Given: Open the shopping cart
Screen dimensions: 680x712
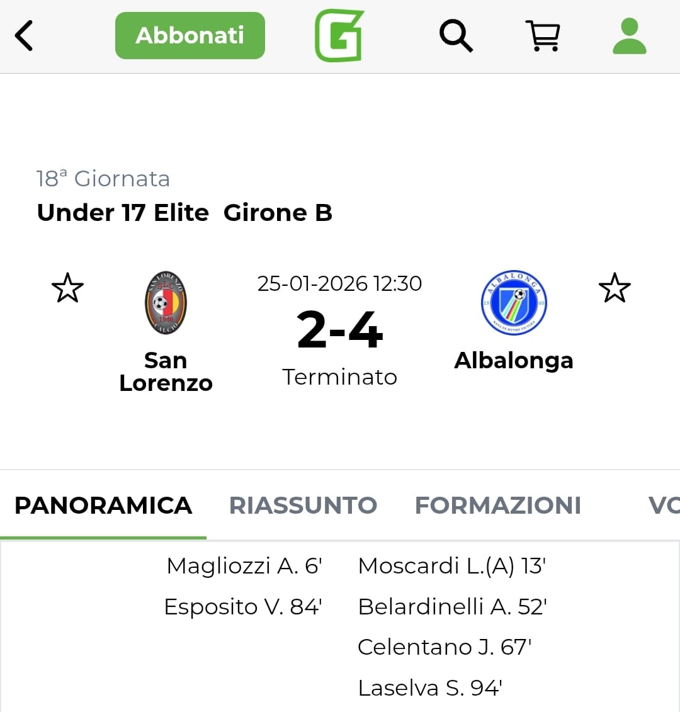Looking at the screenshot, I should [x=542, y=35].
